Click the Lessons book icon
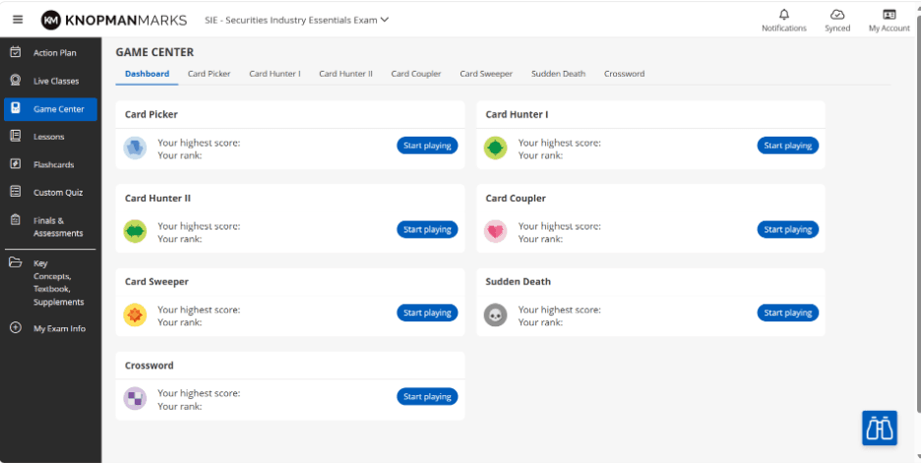This screenshot has height=463, width=921. (x=16, y=136)
